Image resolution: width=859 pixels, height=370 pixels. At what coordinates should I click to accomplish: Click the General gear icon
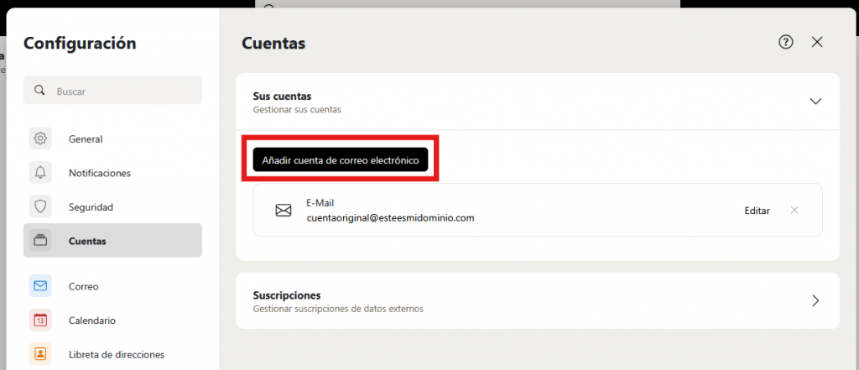[x=40, y=139]
